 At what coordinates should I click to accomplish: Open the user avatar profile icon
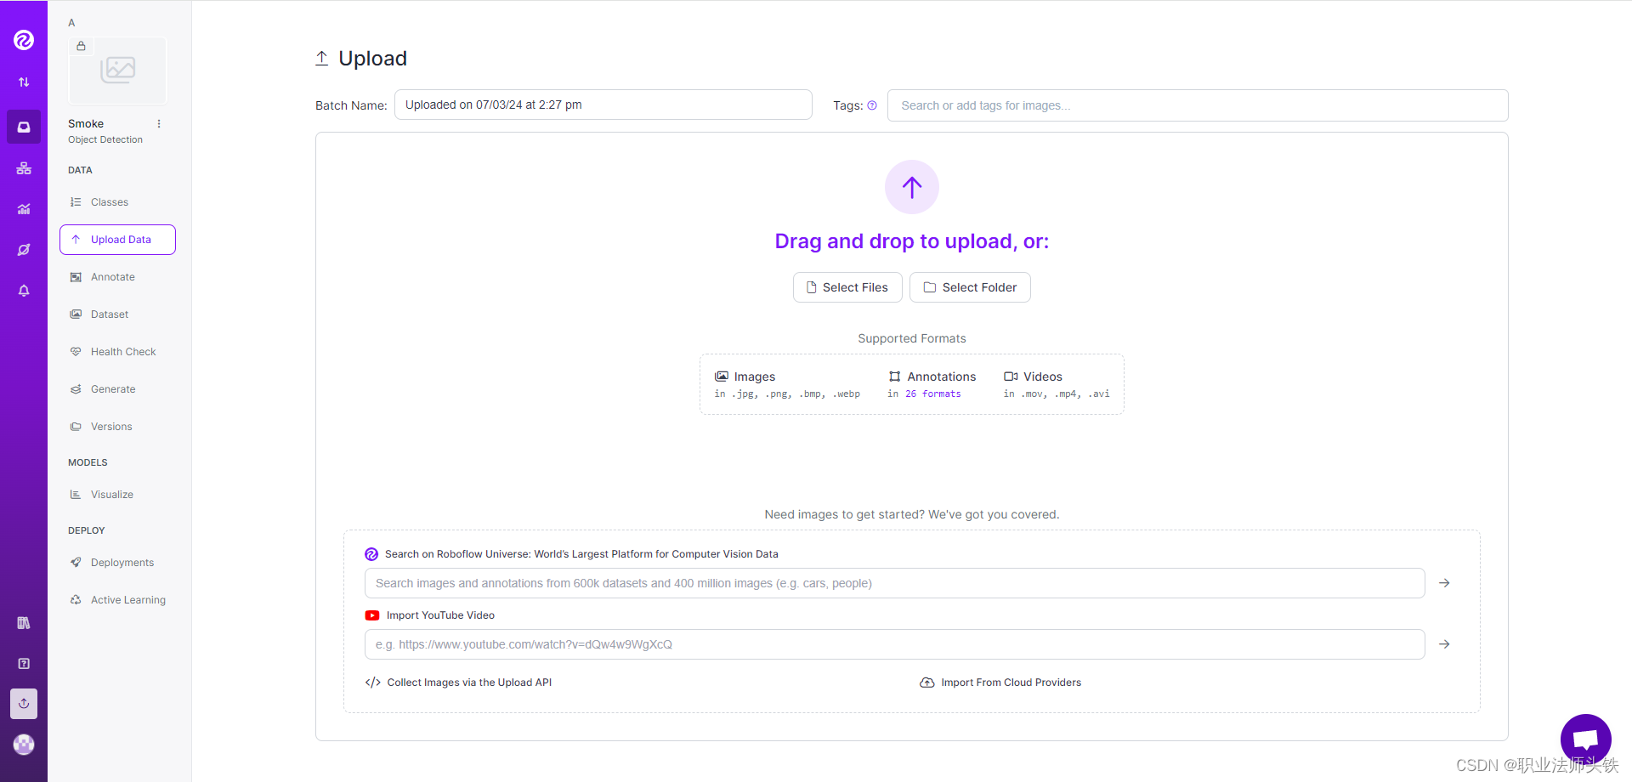click(24, 745)
